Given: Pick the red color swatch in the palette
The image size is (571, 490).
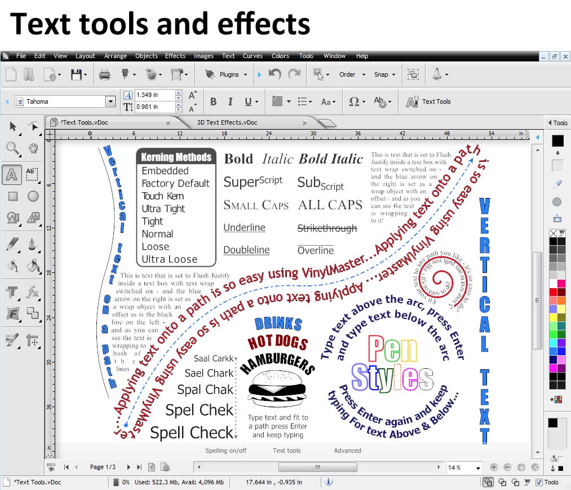Looking at the screenshot, I should tap(553, 292).
